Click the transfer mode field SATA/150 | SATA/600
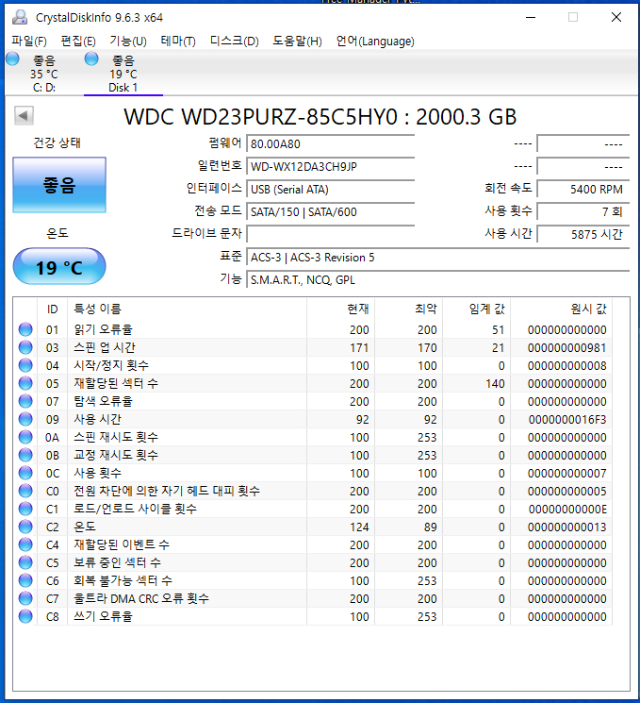This screenshot has width=640, height=703. 331,211
